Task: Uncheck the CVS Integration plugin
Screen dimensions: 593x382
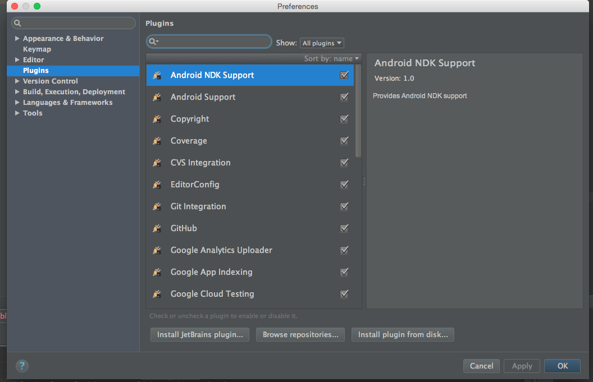Action: [344, 163]
